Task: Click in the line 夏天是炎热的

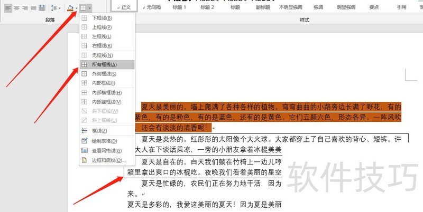Action: point(271,139)
